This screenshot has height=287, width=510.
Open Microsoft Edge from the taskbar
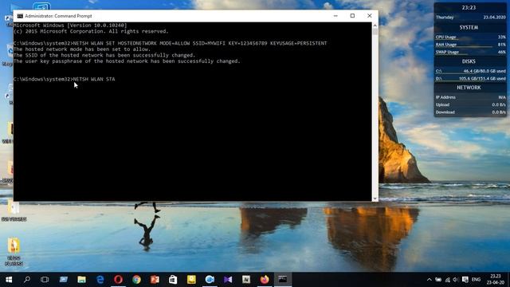pos(100,280)
